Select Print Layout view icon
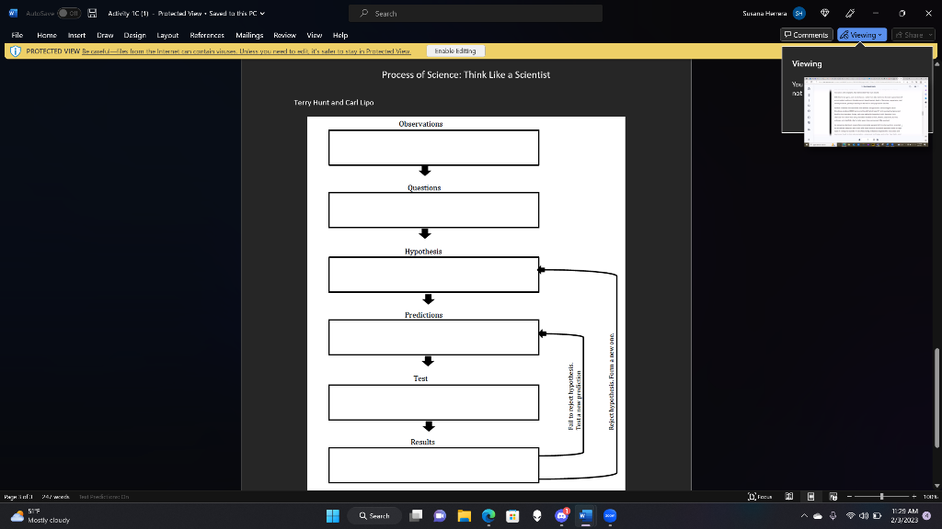 (811, 497)
